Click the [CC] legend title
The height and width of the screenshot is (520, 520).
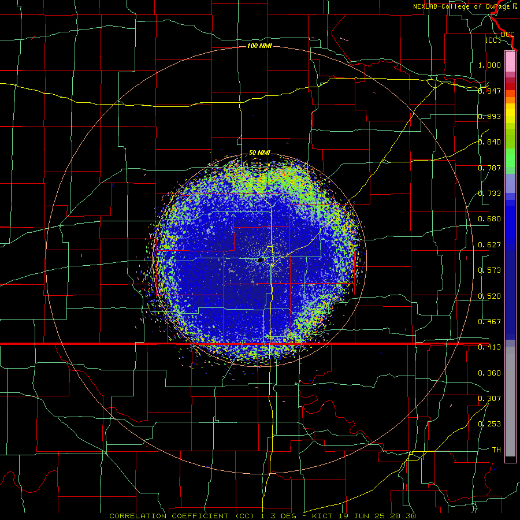(493, 40)
